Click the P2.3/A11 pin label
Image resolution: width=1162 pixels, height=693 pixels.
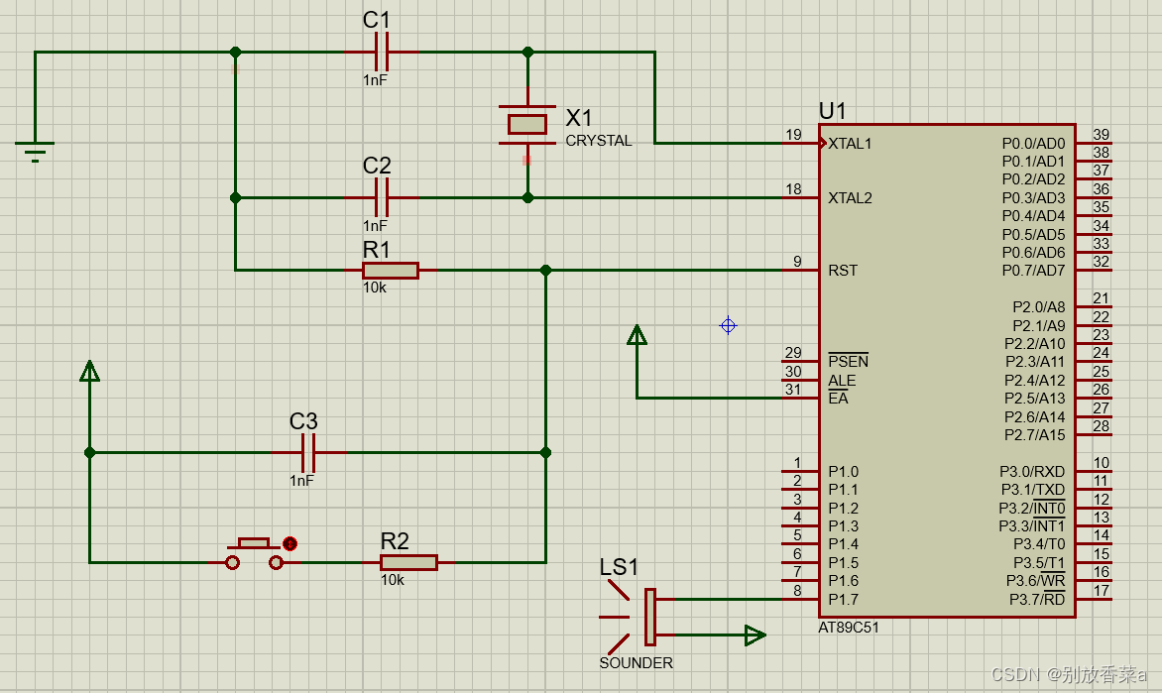pos(1034,362)
